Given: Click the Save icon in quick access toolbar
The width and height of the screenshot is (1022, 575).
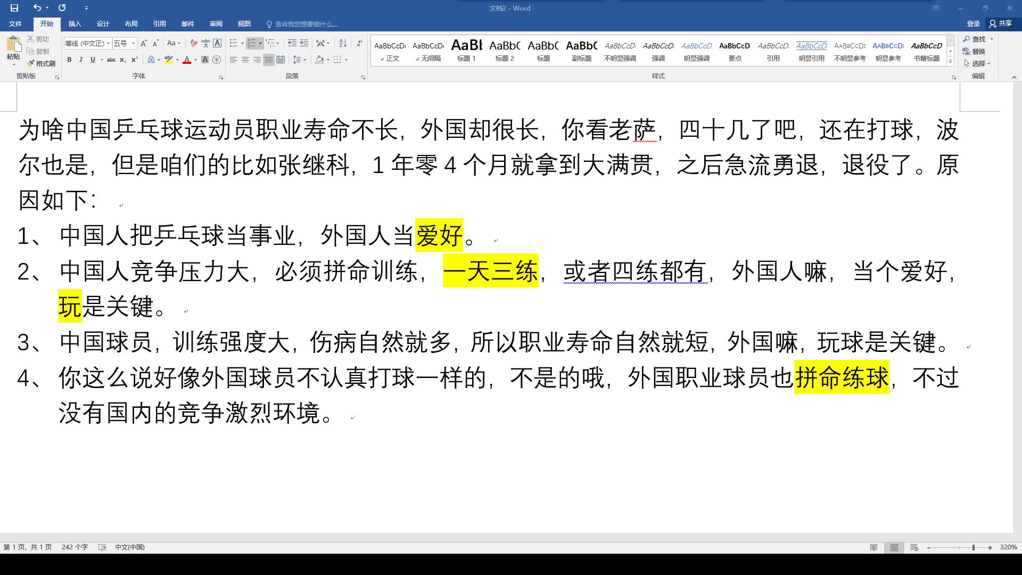Looking at the screenshot, I should click(x=14, y=8).
